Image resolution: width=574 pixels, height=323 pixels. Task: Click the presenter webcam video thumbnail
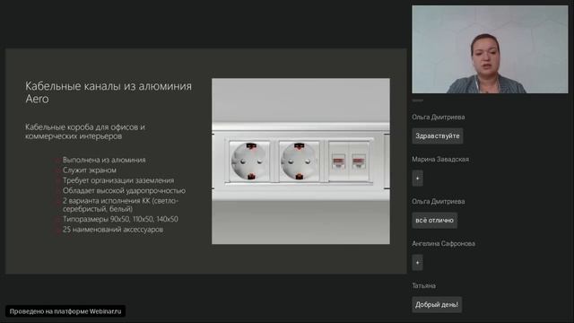tap(490, 49)
